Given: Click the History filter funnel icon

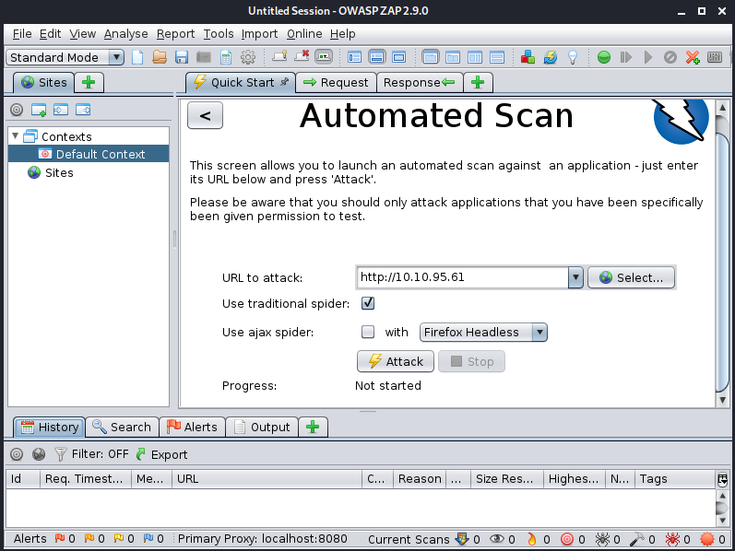Looking at the screenshot, I should (x=61, y=454).
